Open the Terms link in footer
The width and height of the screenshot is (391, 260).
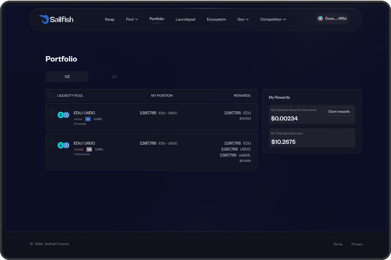(338, 244)
